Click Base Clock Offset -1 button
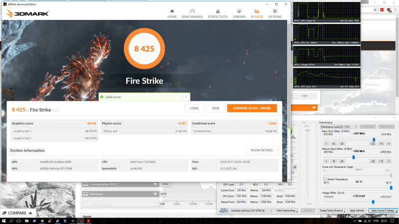The width and height of the screenshot is (399, 224). click(326, 143)
